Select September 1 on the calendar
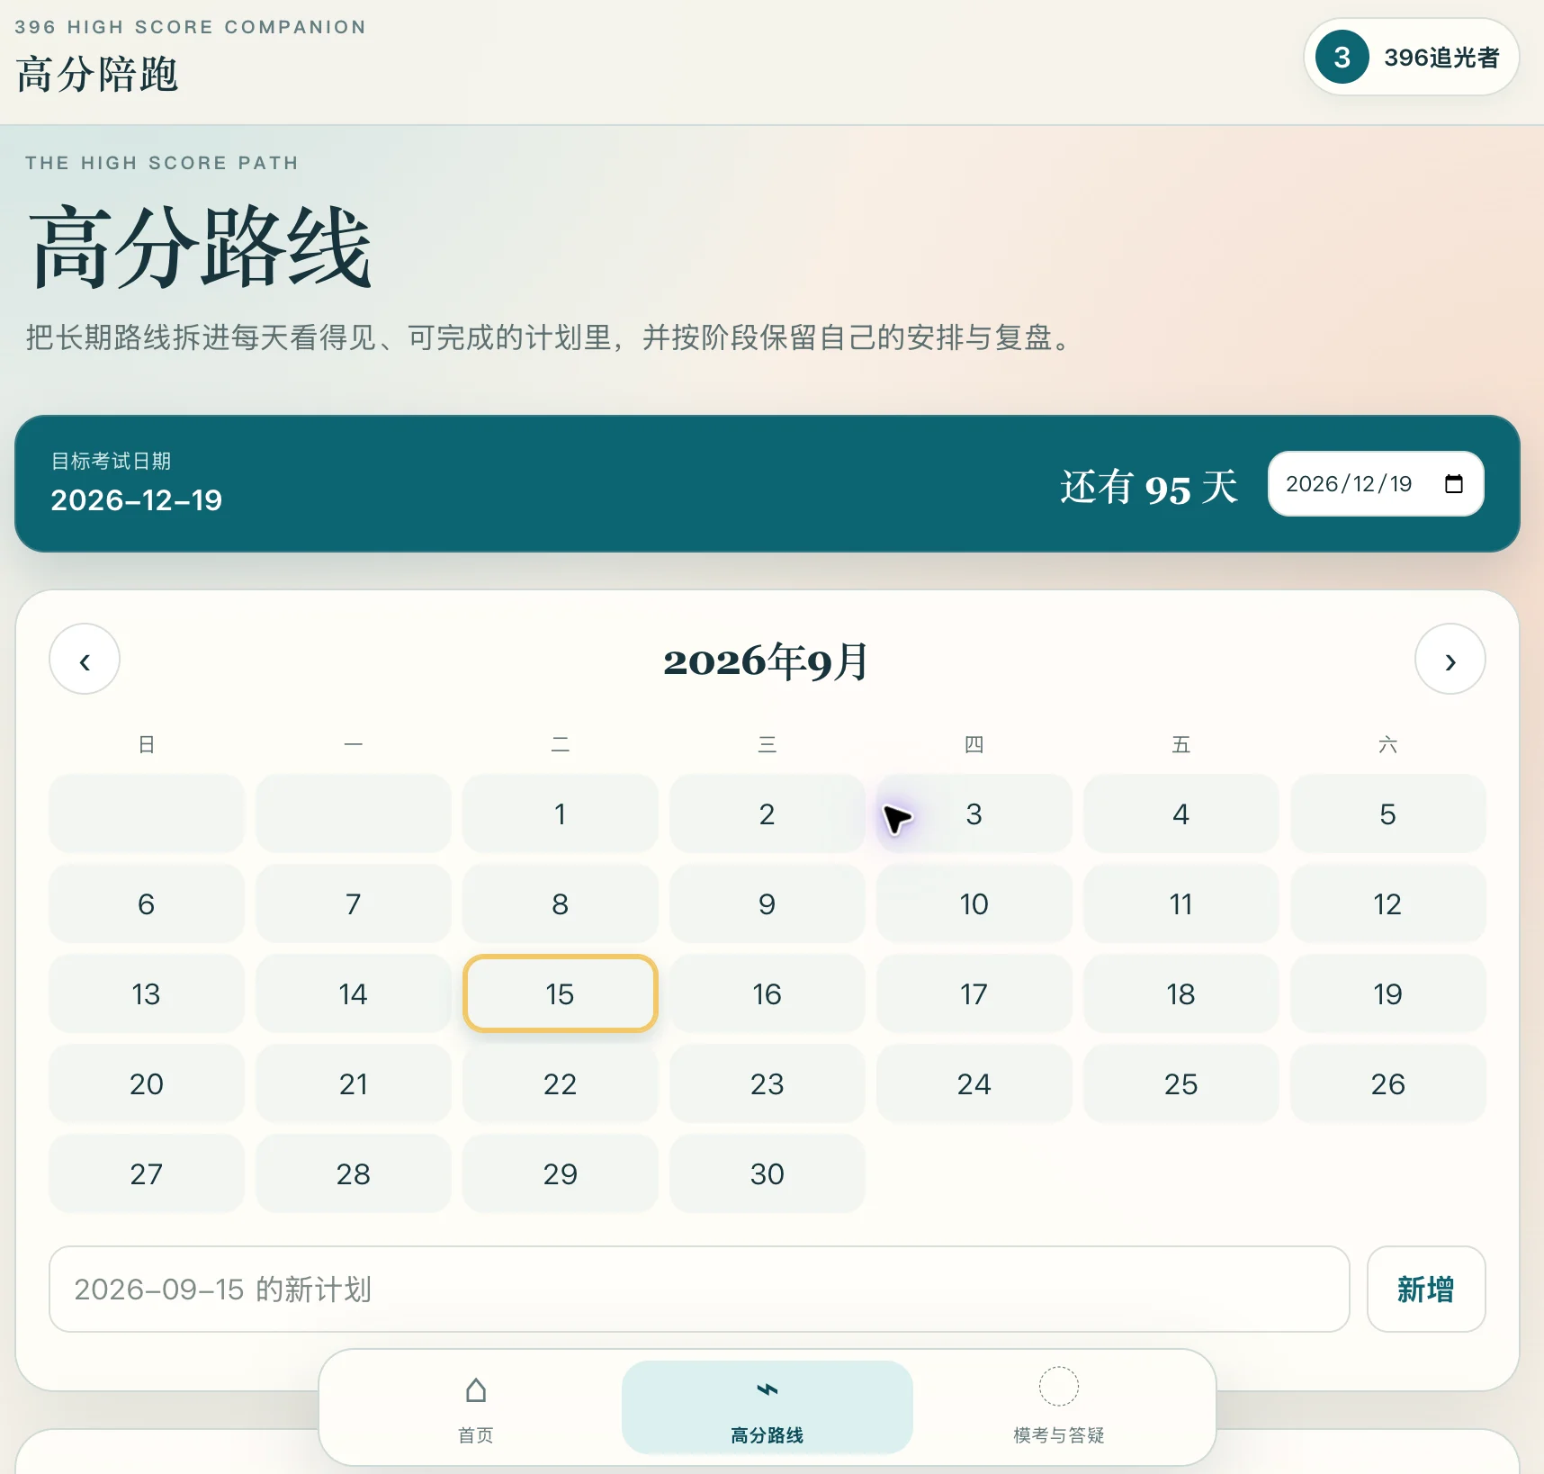The height and width of the screenshot is (1474, 1544). click(560, 813)
